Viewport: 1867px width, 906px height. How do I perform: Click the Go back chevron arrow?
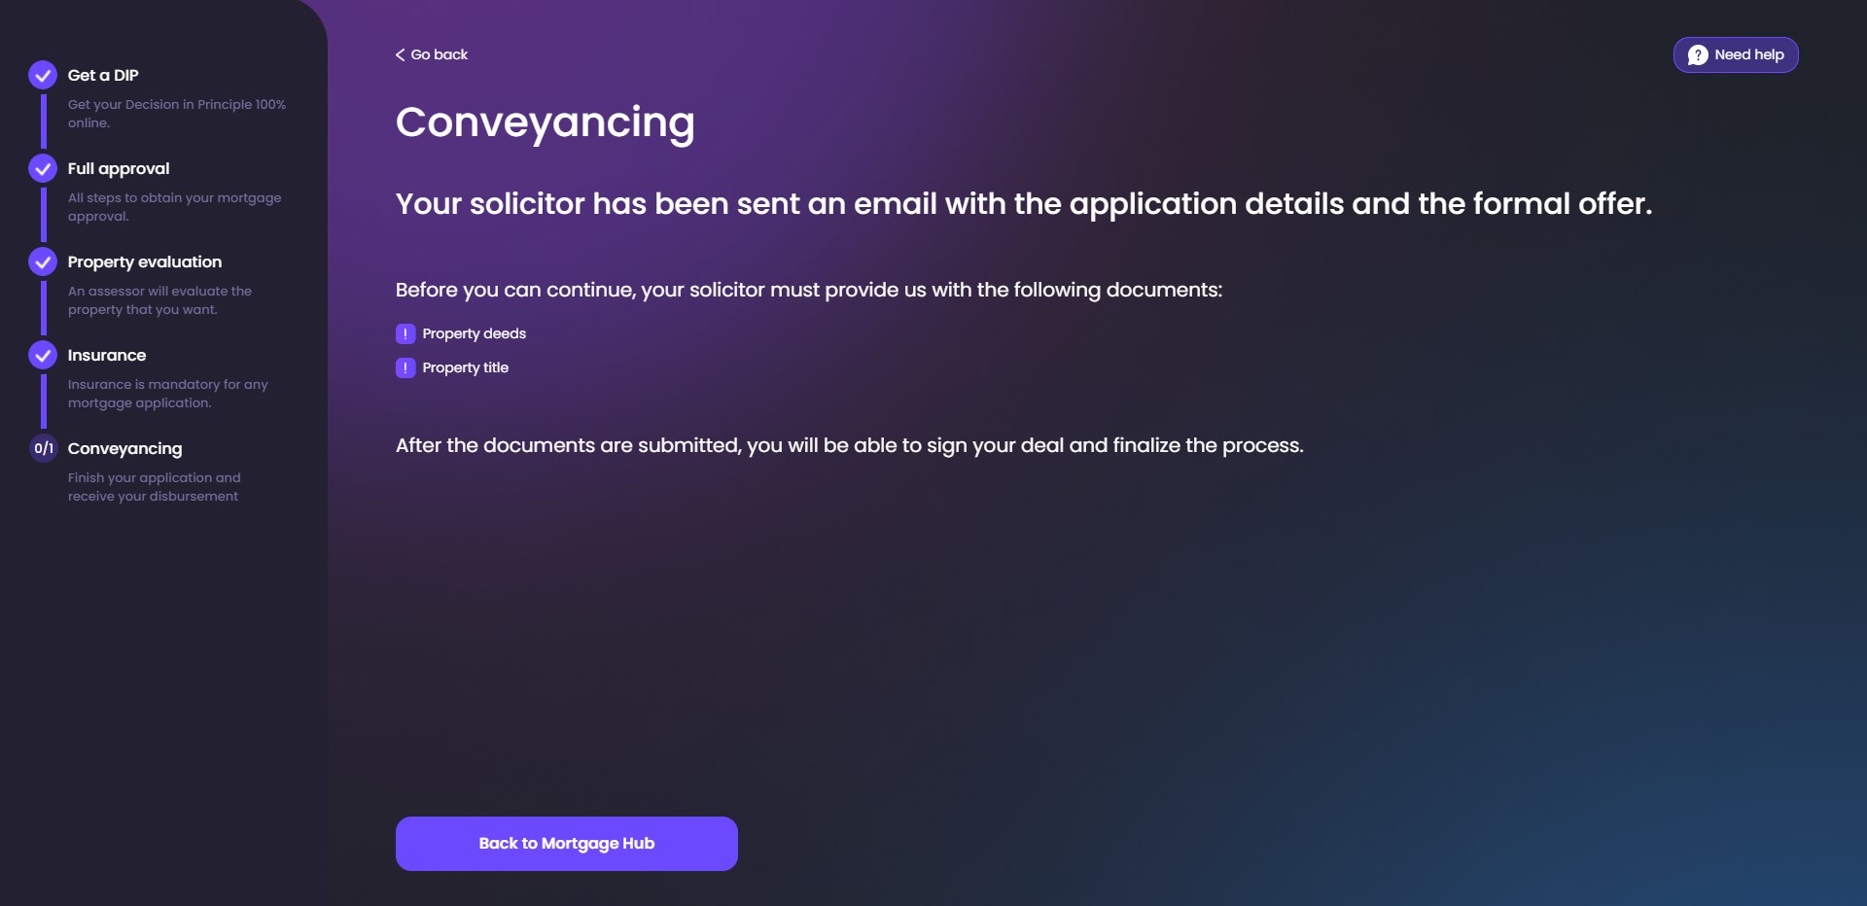[400, 54]
